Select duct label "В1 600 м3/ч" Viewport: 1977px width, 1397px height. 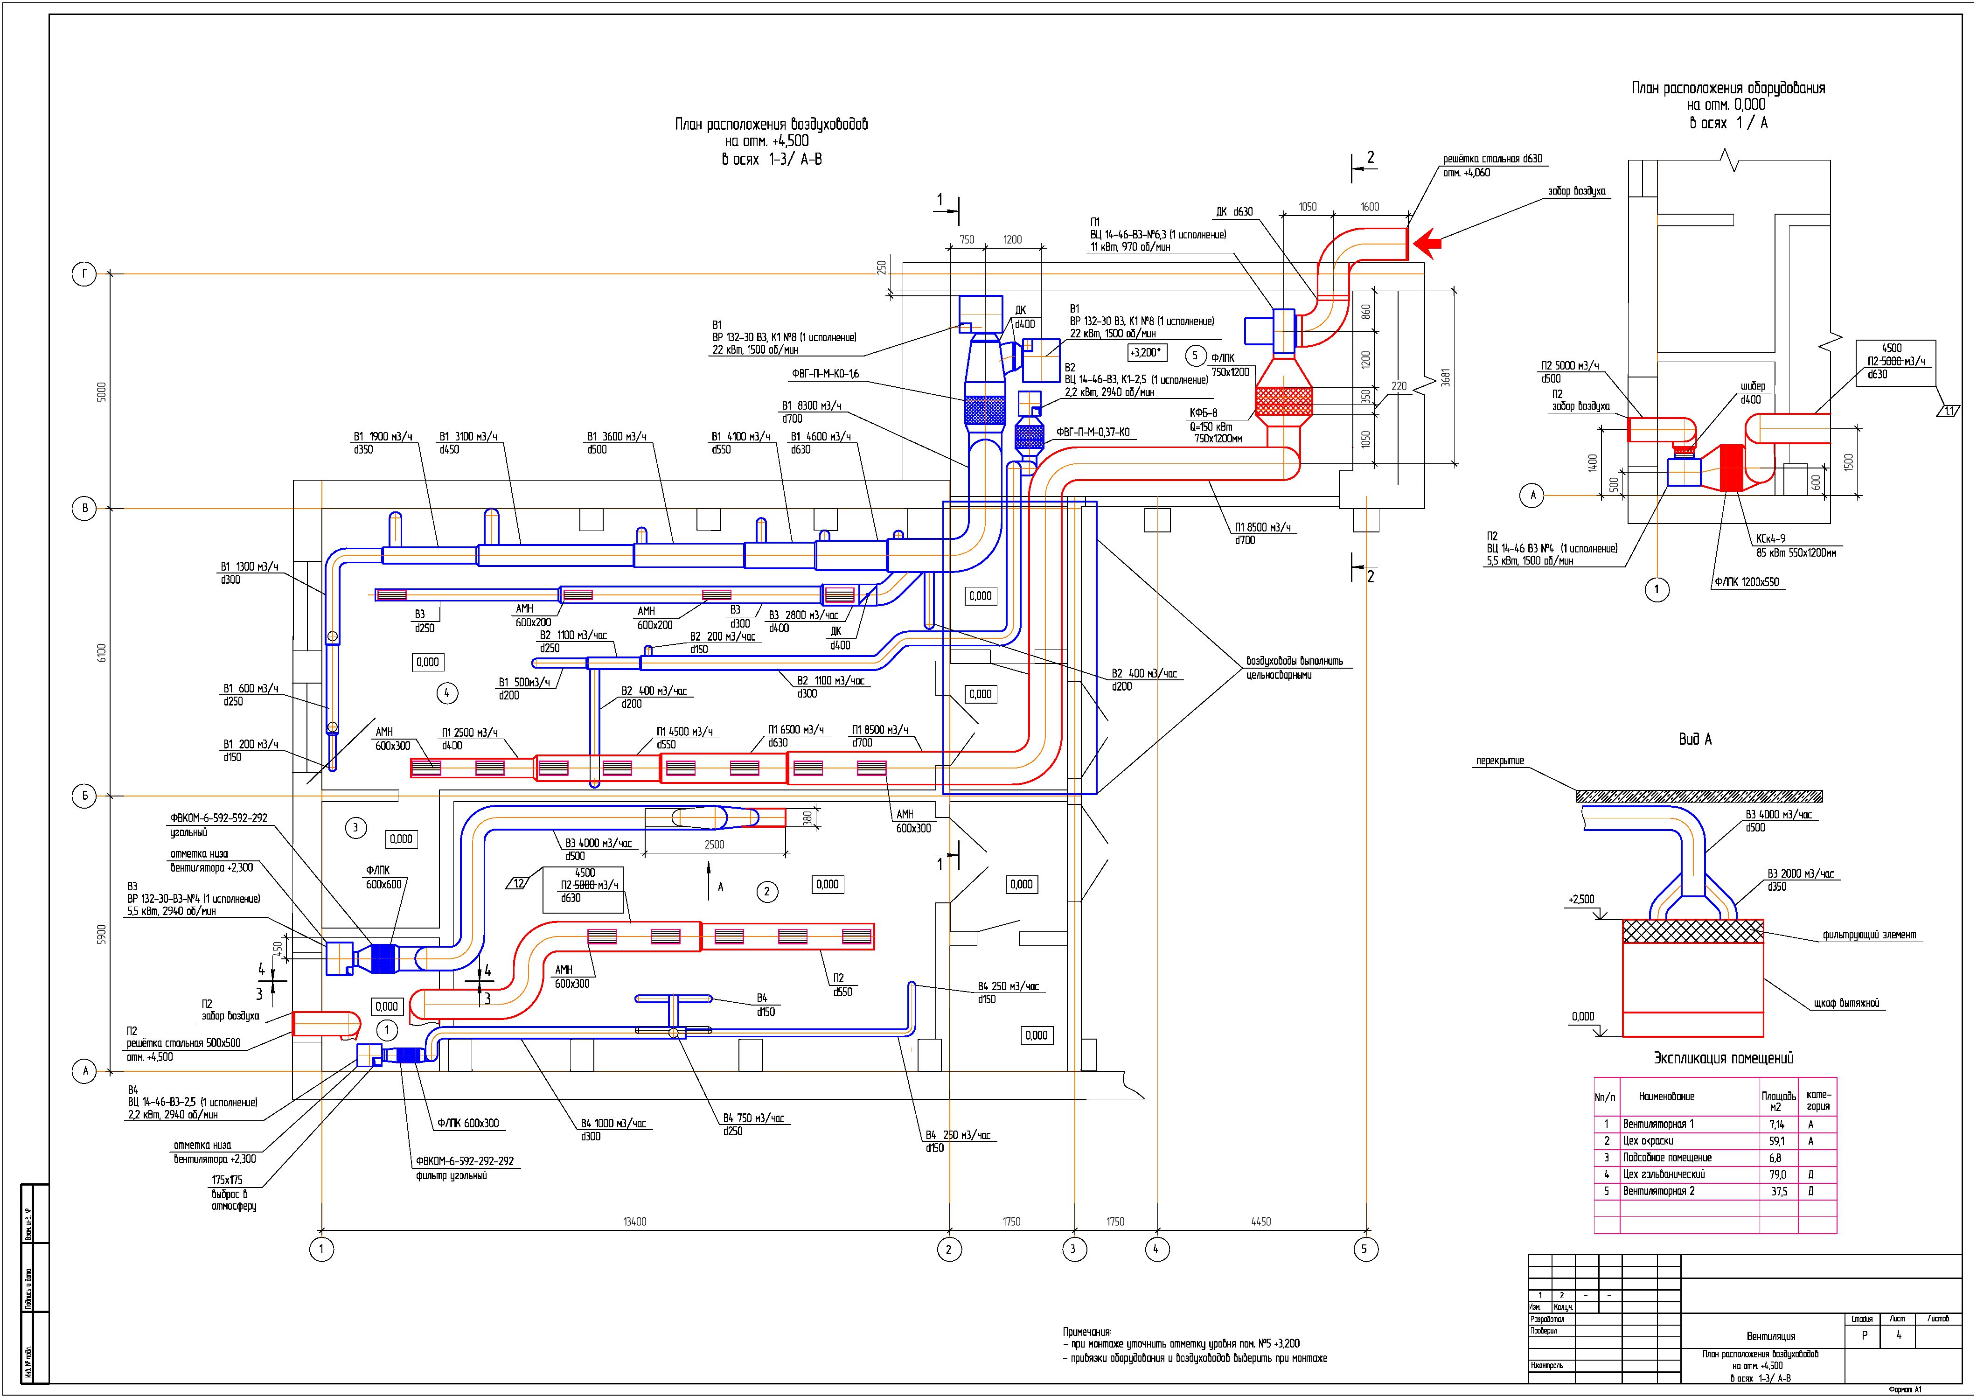[x=251, y=688]
